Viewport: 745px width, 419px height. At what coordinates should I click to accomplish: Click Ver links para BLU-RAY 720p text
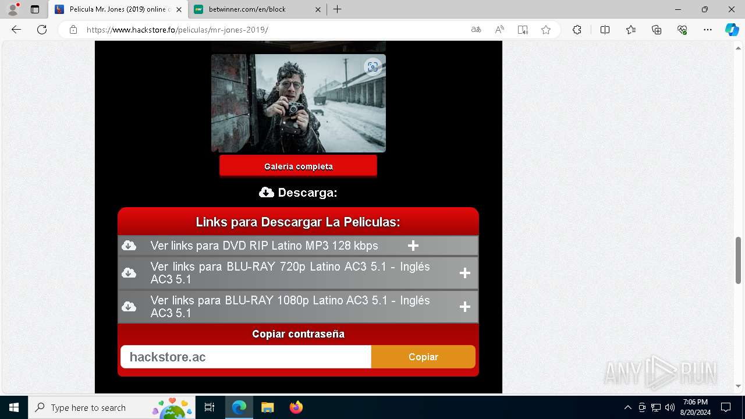coord(290,273)
